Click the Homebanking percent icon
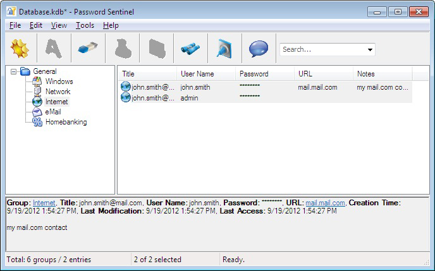Image resolution: width=435 pixels, height=271 pixels. pyautogui.click(x=37, y=122)
